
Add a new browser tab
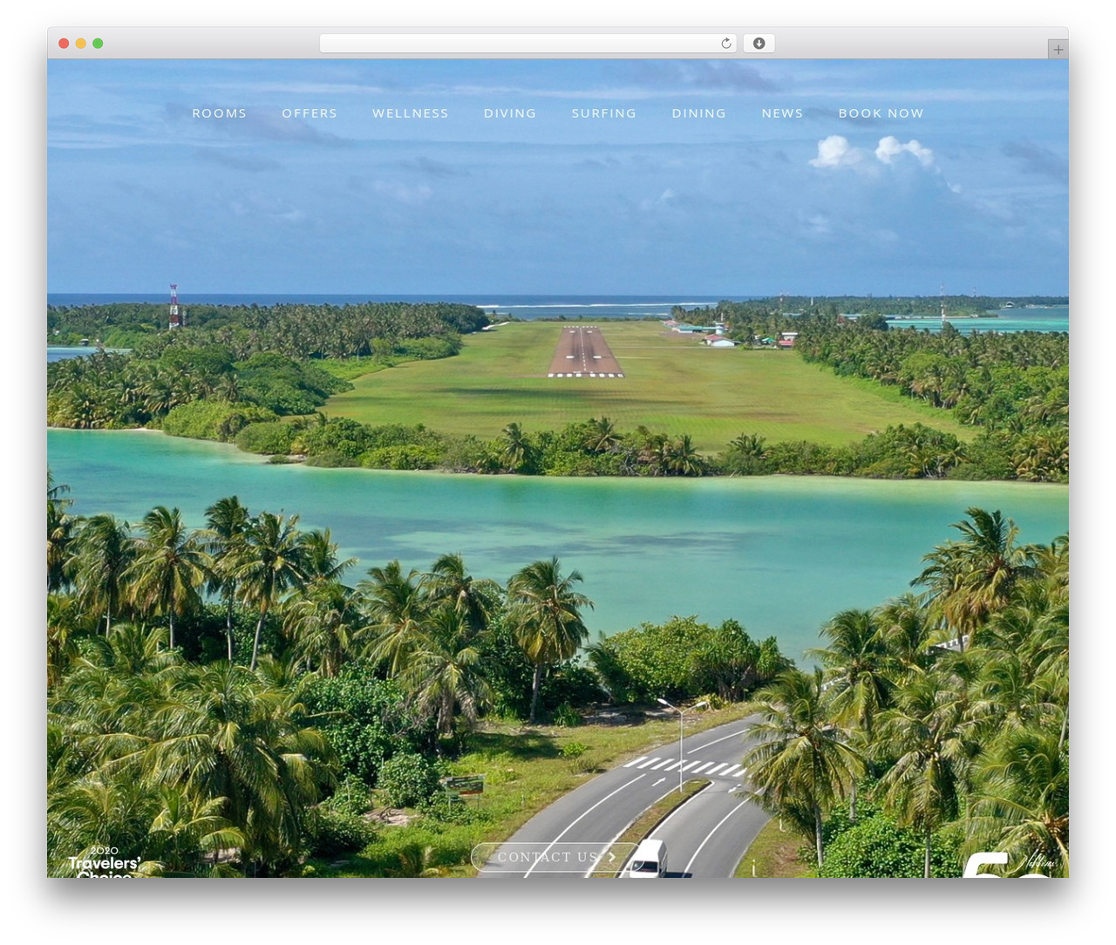(x=1058, y=50)
